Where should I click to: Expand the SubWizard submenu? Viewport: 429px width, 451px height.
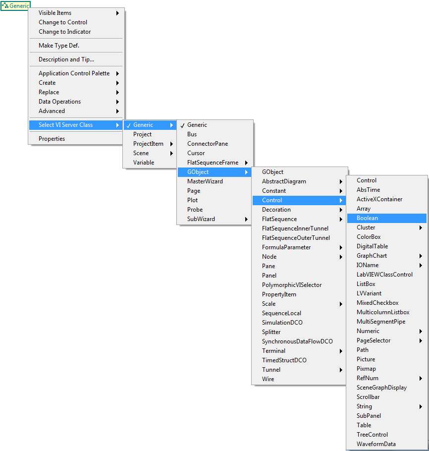(x=215, y=219)
